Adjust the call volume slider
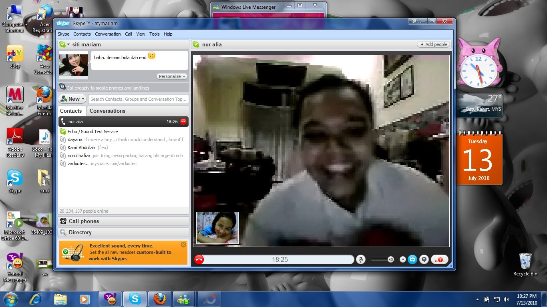Viewport: 547px width, 307px height. click(382, 260)
